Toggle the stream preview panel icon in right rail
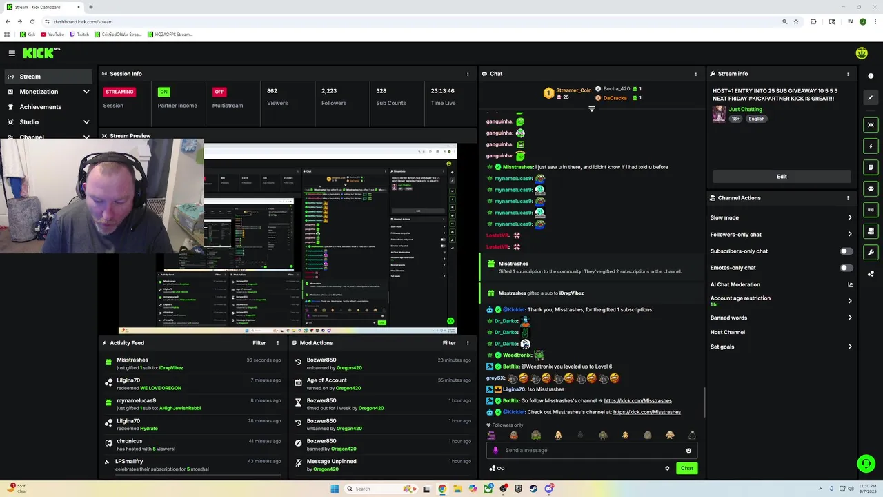Image resolution: width=883 pixels, height=497 pixels. click(871, 125)
